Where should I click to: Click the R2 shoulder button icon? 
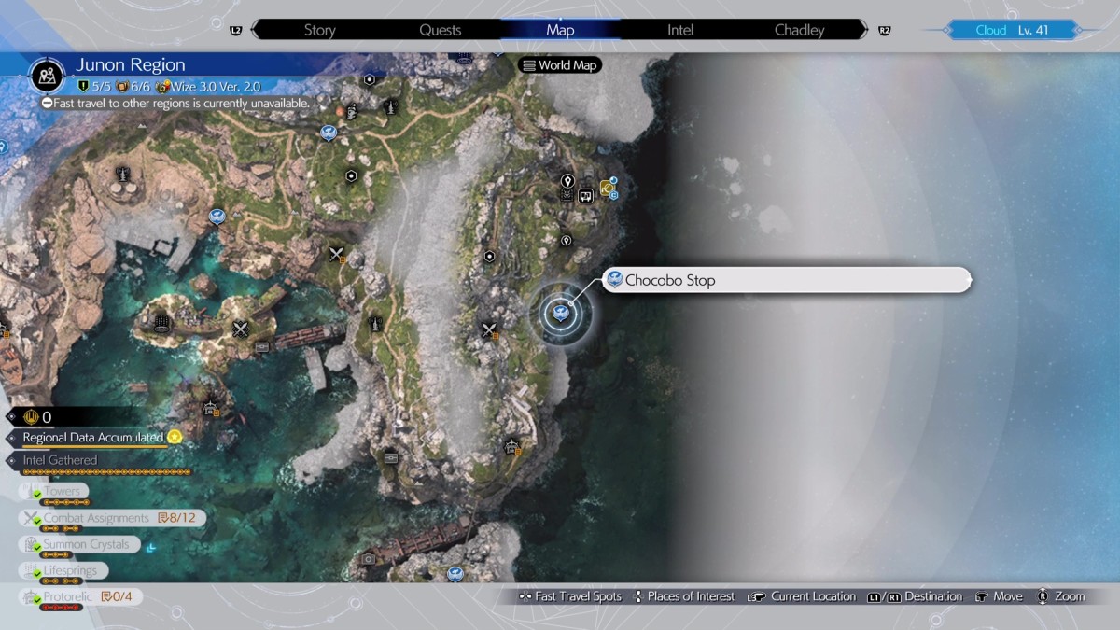click(884, 31)
